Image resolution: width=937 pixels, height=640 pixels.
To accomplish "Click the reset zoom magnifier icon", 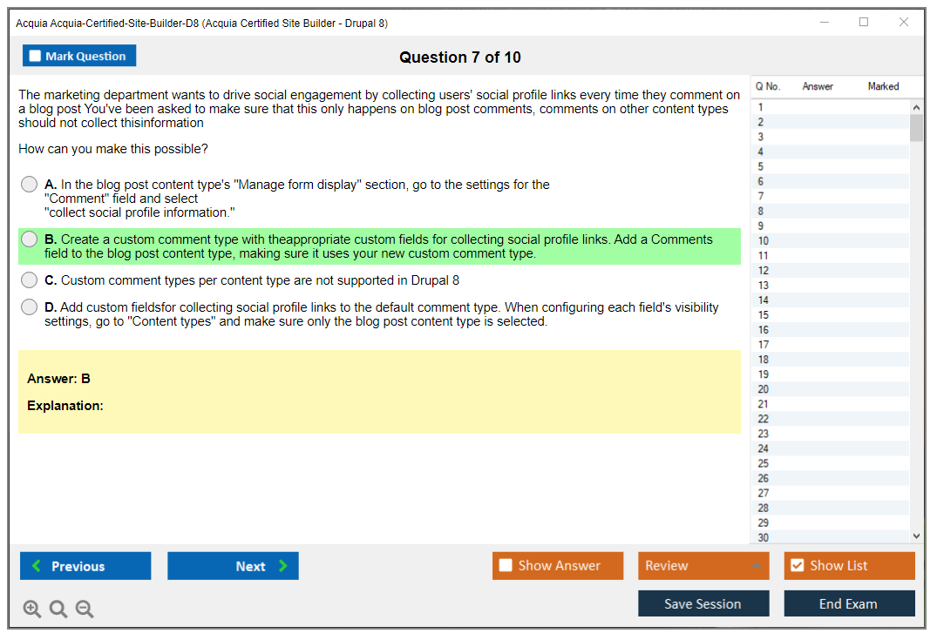I will [58, 609].
